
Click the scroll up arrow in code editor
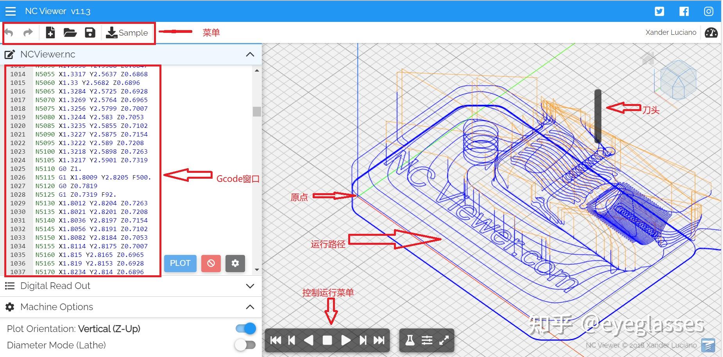tap(257, 70)
